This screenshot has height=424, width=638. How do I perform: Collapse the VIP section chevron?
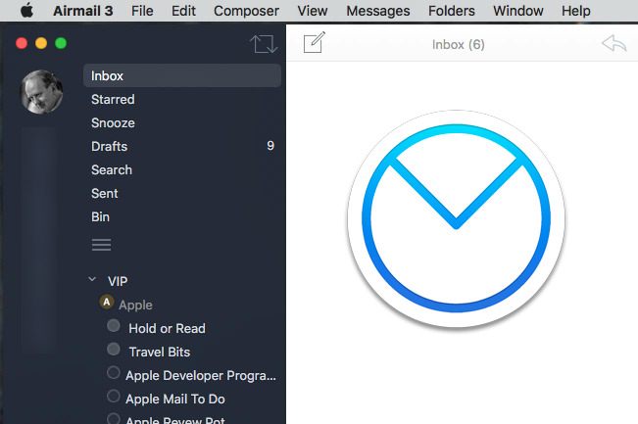click(91, 280)
